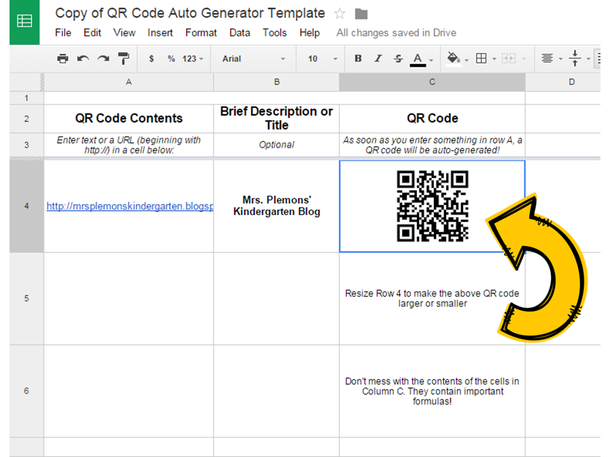Expand the text color dropdown arrow

[431, 60]
